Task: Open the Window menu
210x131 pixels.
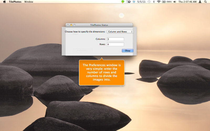Action: pyautogui.click(x=29, y=2)
